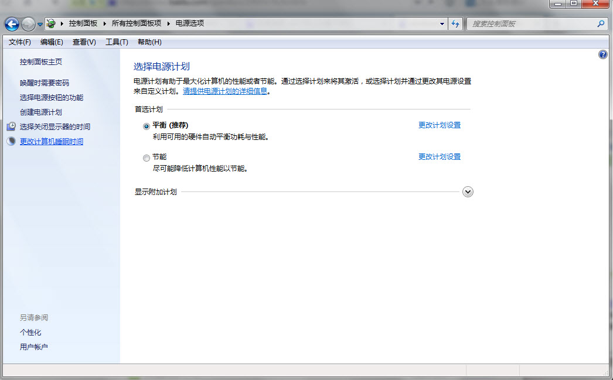
Task: Select the 节能 power plan radio button
Action: [x=146, y=158]
